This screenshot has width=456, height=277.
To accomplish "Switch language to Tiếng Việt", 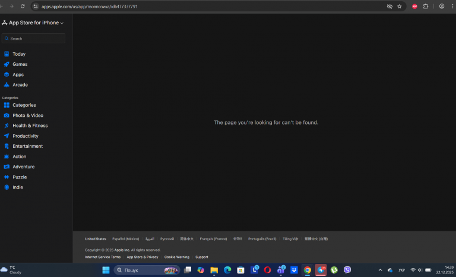I will pos(290,239).
